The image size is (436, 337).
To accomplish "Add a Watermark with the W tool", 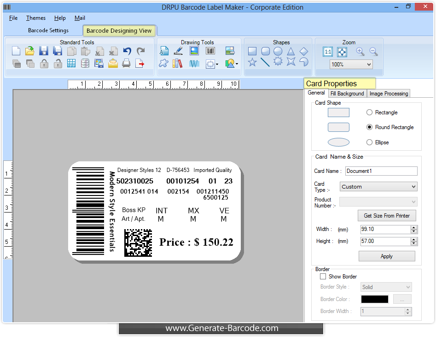I will point(194,64).
